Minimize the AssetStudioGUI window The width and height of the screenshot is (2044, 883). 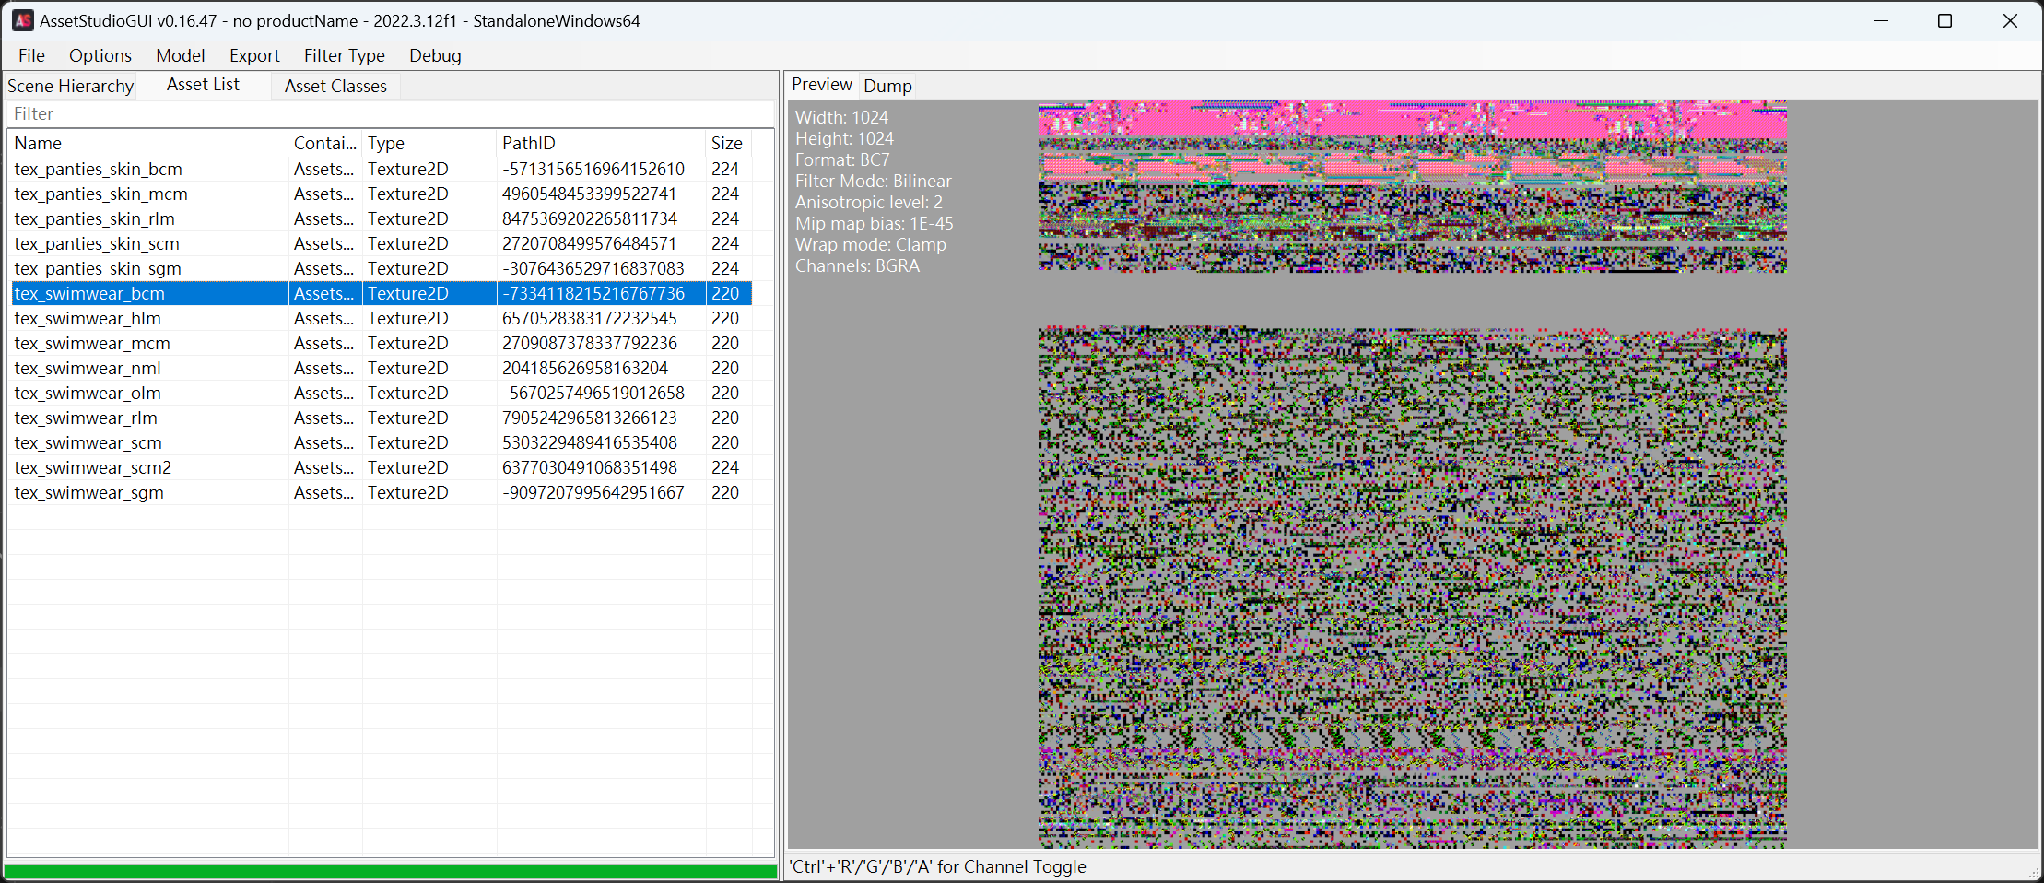(1881, 20)
